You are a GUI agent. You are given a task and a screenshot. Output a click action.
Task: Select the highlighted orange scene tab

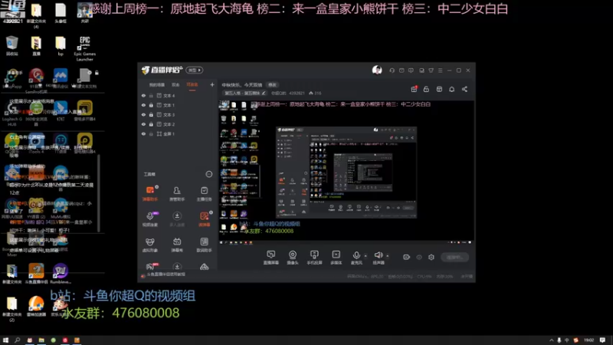[x=192, y=85]
